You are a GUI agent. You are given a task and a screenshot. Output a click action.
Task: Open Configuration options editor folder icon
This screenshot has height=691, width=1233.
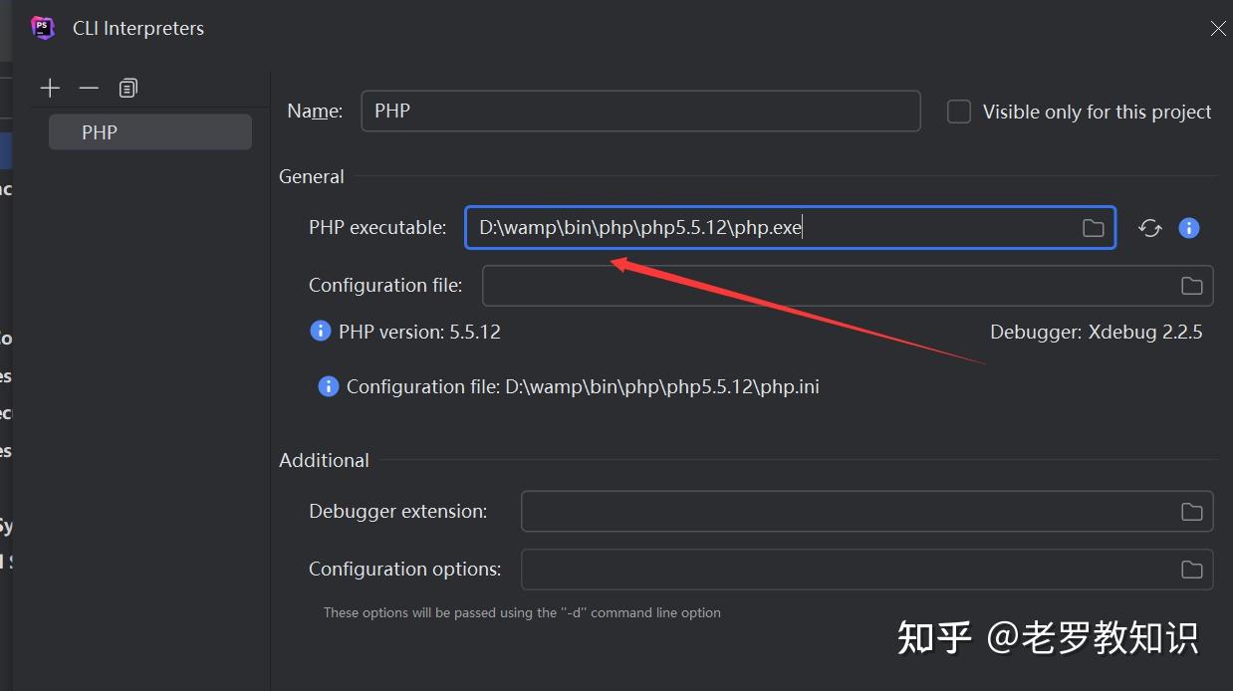coord(1191,570)
